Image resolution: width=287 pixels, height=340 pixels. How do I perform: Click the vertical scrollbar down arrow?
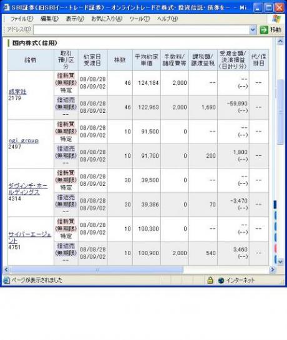(x=280, y=261)
